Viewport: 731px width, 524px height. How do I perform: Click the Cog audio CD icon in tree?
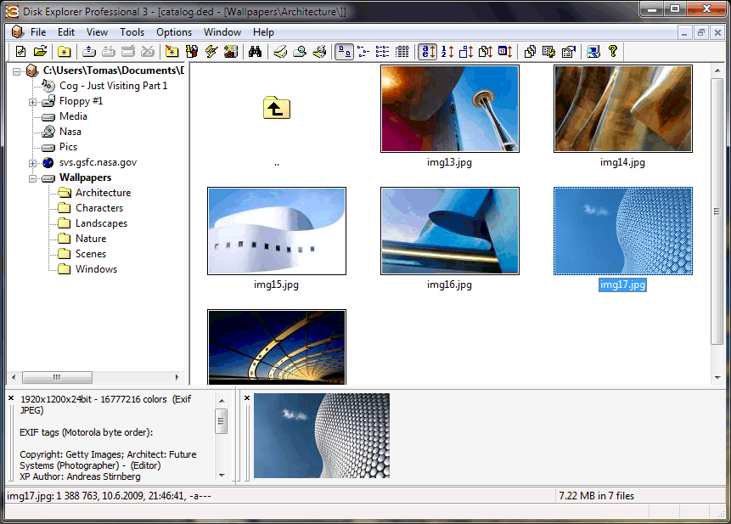pyautogui.click(x=48, y=86)
